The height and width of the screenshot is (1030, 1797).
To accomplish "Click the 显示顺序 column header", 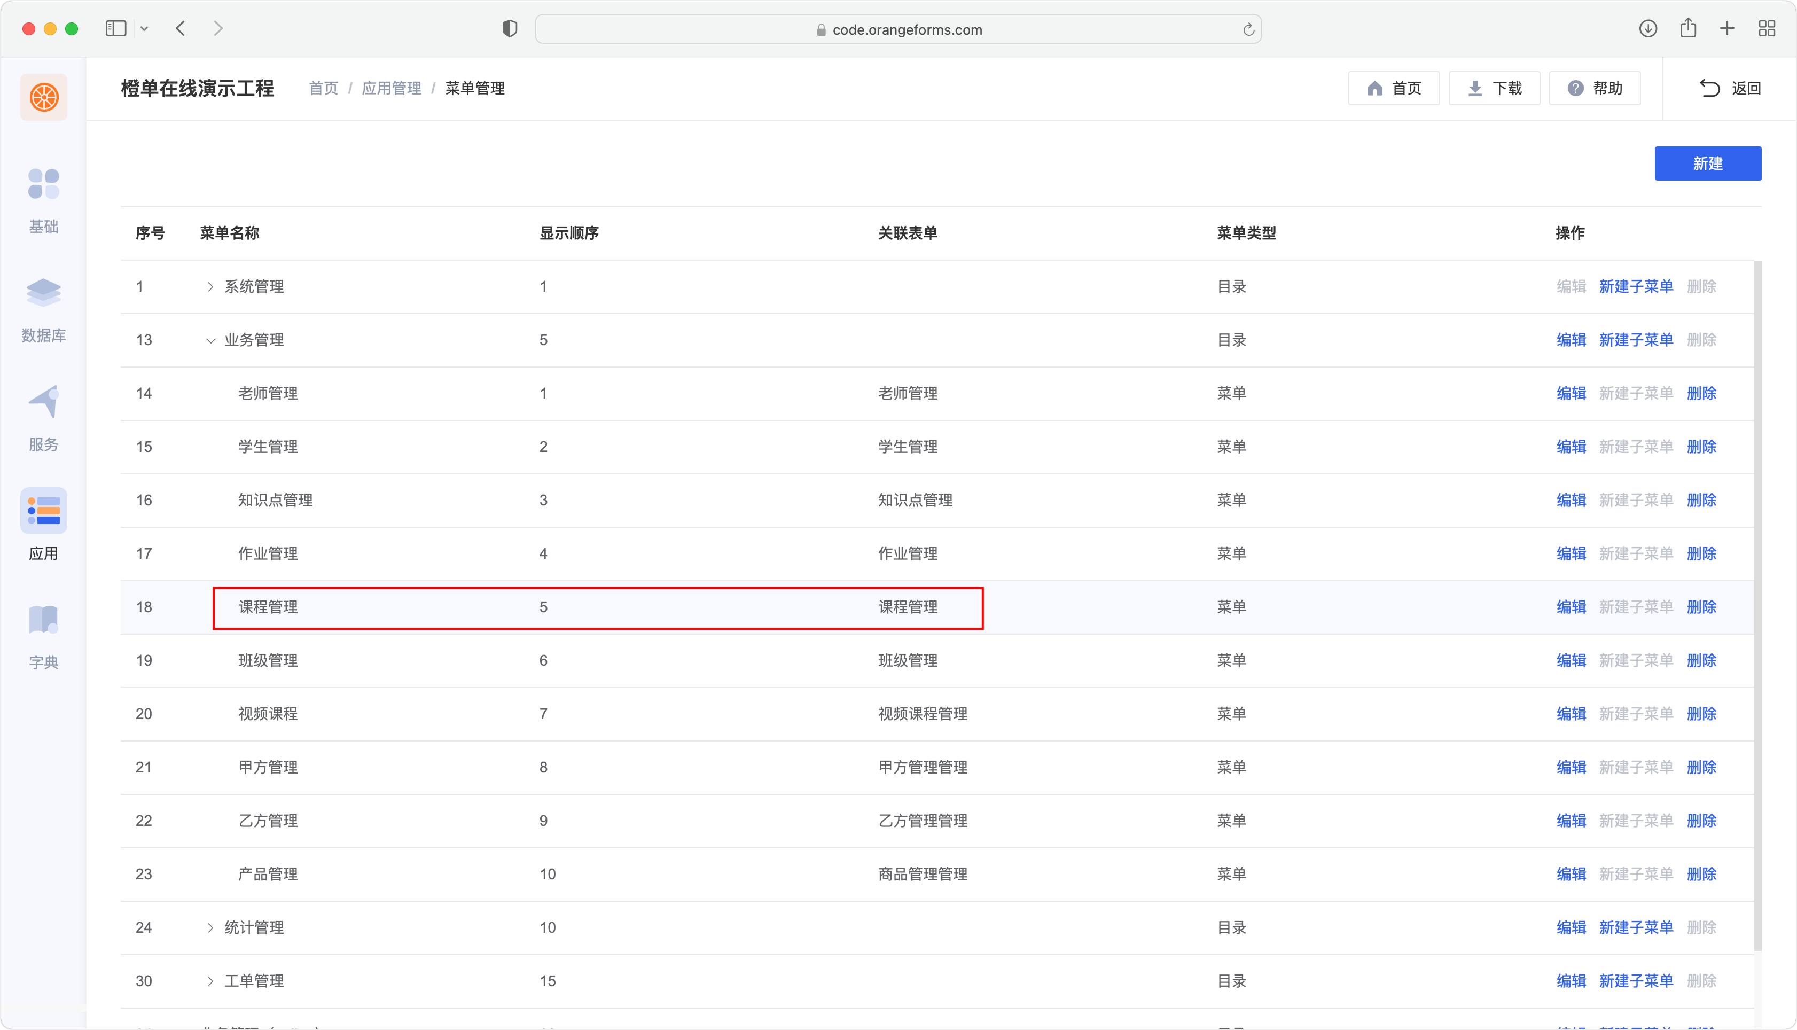I will pos(568,233).
